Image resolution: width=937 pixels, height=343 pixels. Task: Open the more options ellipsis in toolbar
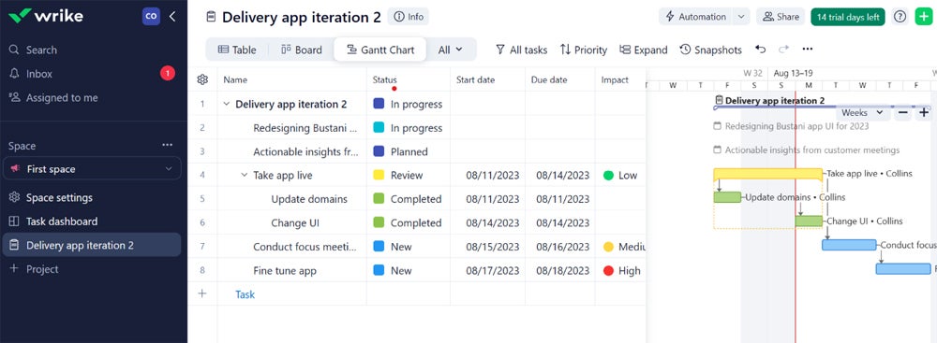tap(808, 50)
